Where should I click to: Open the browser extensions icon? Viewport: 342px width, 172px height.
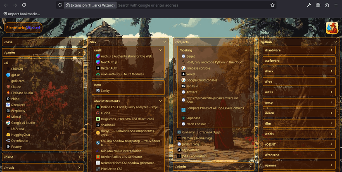327,5
